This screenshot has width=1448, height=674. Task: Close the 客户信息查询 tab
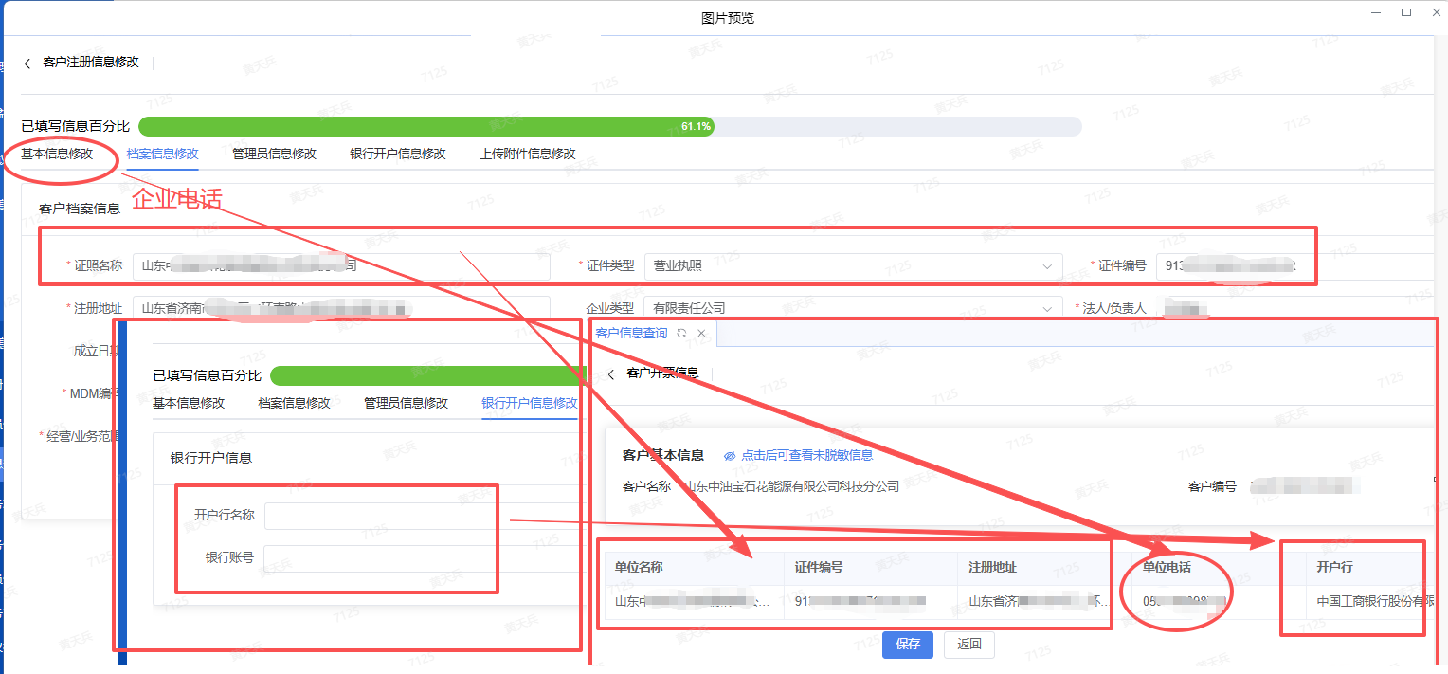tap(701, 334)
